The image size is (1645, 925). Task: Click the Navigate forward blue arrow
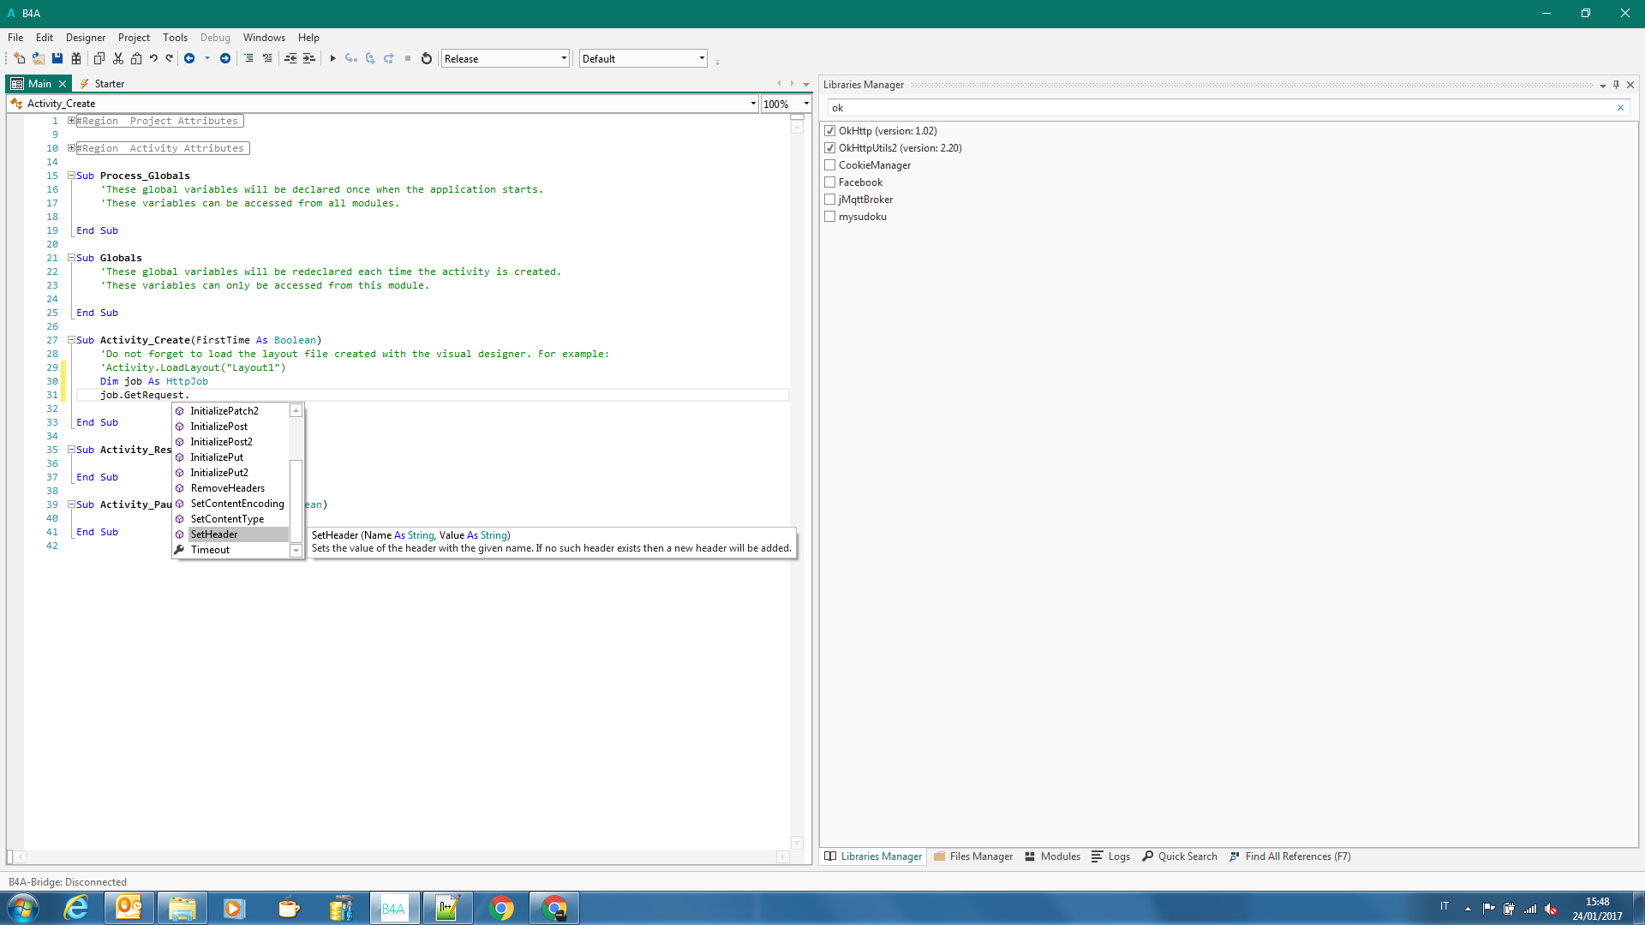(x=225, y=58)
